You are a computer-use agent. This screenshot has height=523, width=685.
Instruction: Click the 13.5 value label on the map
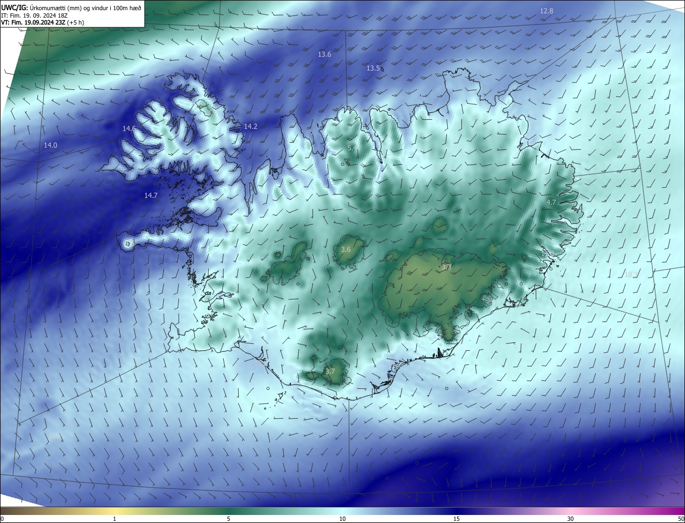tap(373, 68)
